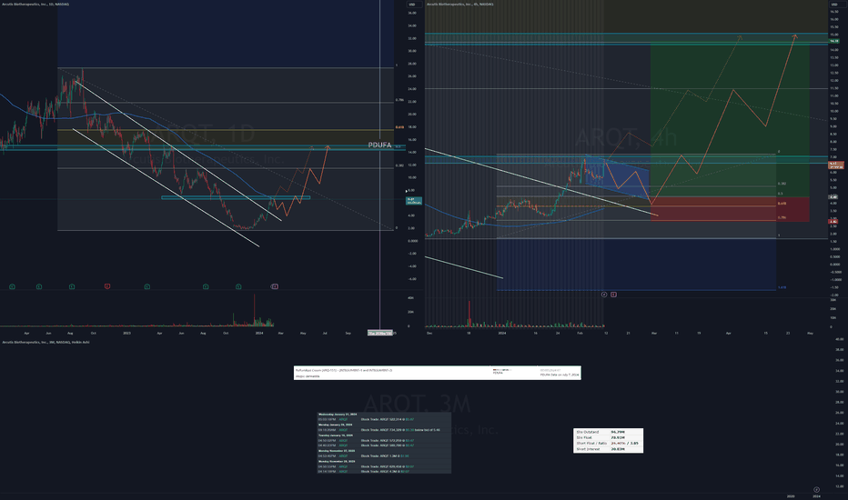Click the 'Mar' label on 4h time axis
The width and height of the screenshot is (848, 500).
(654, 333)
